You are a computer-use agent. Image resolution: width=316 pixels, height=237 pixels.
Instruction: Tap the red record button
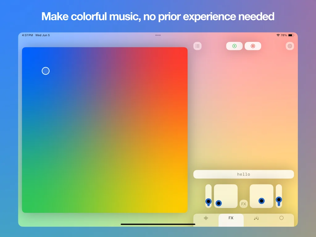[253, 46]
